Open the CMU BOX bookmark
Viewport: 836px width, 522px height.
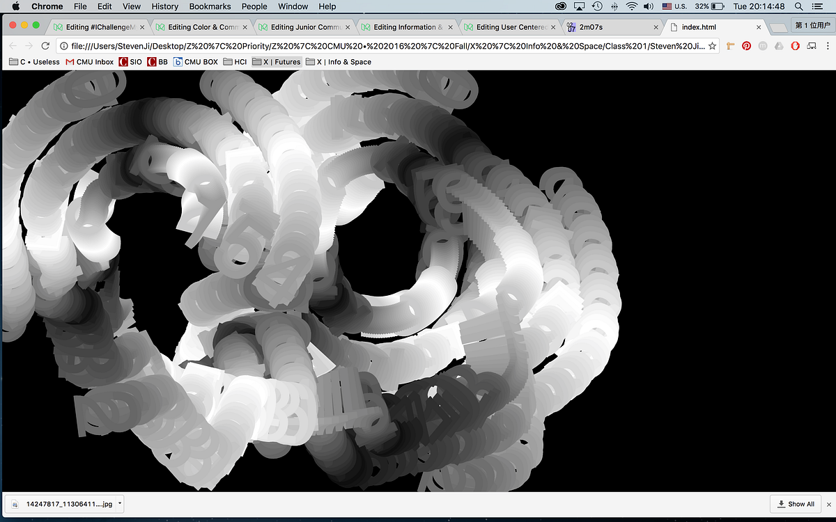(x=196, y=62)
